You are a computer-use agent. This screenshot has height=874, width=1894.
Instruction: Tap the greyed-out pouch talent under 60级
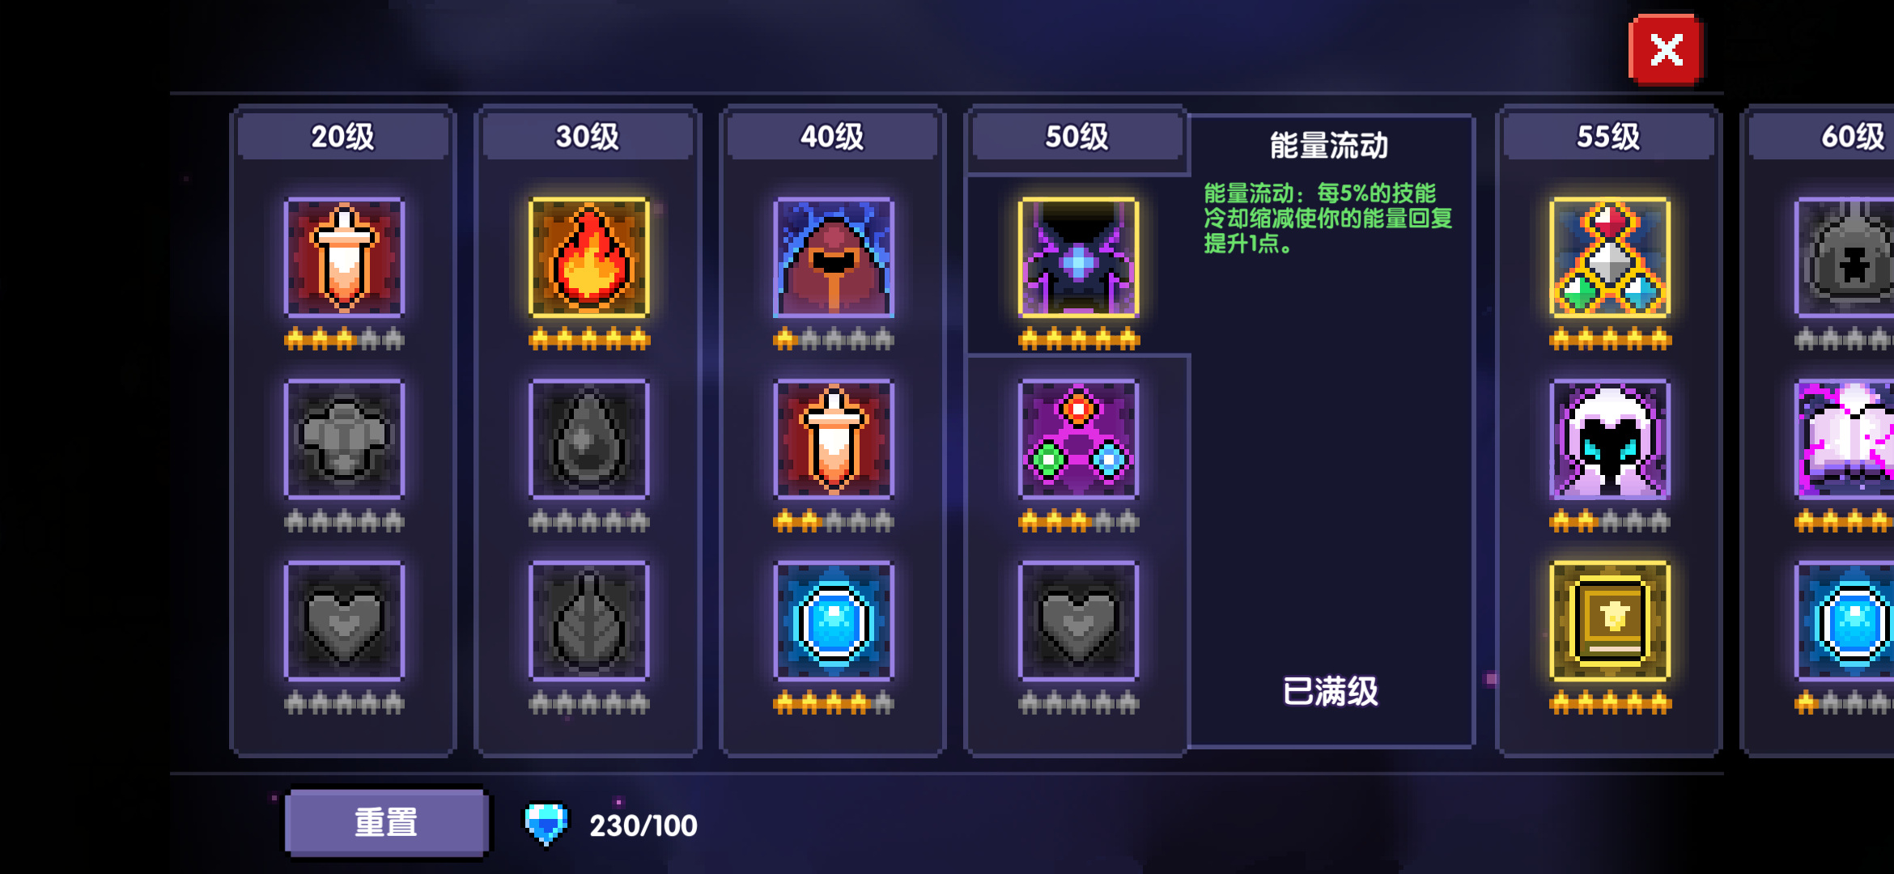[1845, 257]
